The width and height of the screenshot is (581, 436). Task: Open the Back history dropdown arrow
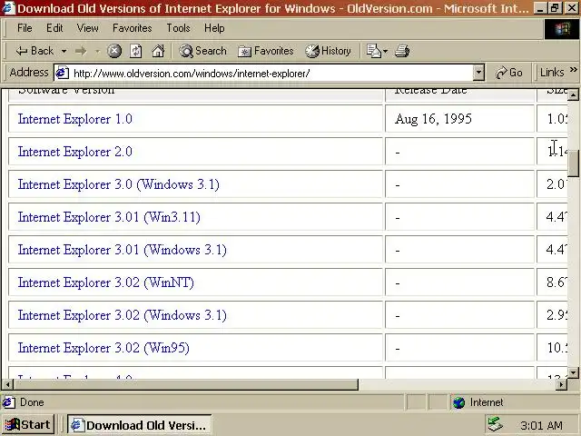click(64, 51)
